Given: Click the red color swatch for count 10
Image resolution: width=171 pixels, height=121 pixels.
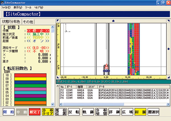Looking at the screenshot, I should click(x=30, y=75).
